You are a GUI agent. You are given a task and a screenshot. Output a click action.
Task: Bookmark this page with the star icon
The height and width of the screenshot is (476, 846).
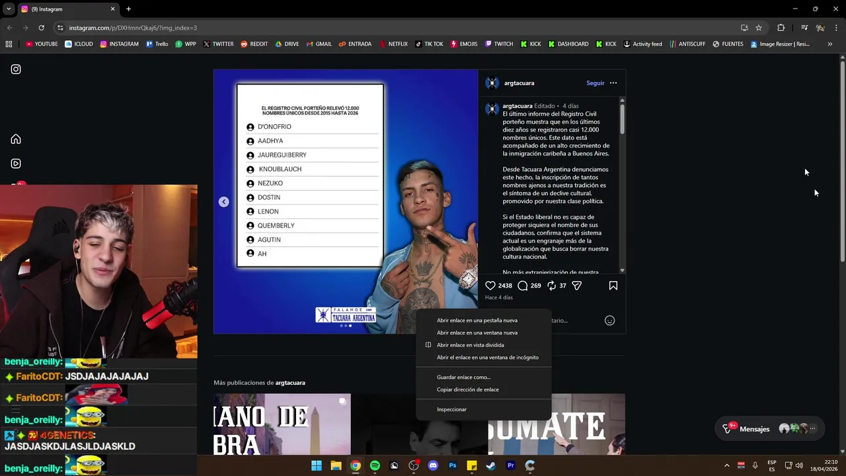pos(759,28)
